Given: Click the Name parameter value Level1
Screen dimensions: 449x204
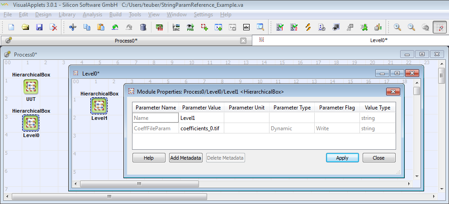Looking at the screenshot, I should 201,118.
